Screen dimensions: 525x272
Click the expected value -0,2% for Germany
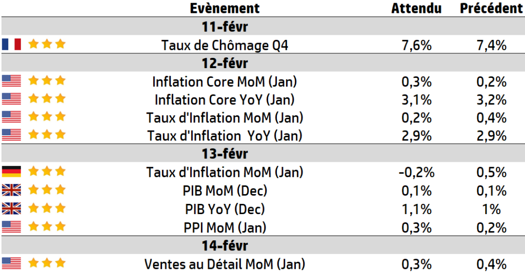416,173
